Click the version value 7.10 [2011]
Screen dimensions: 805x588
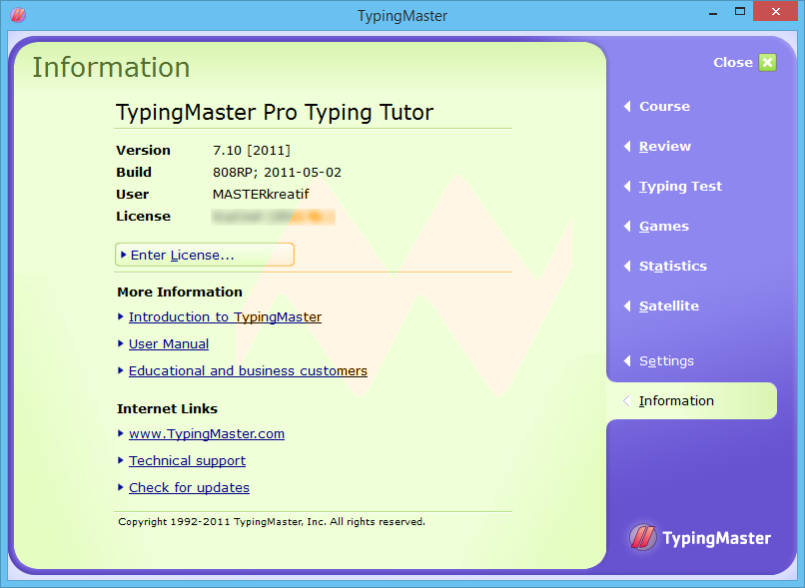point(252,151)
